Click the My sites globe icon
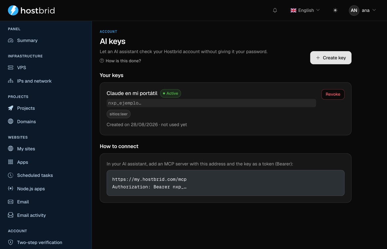 [x=10, y=148]
